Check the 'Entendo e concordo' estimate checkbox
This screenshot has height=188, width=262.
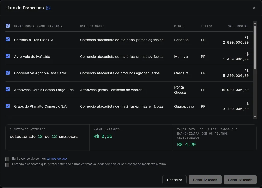[7, 165]
